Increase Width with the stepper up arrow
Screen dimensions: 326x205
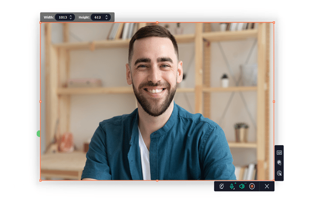pos(71,16)
